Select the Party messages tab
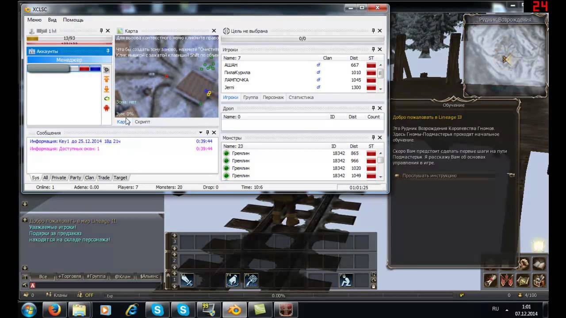The height and width of the screenshot is (318, 566). 76,178
